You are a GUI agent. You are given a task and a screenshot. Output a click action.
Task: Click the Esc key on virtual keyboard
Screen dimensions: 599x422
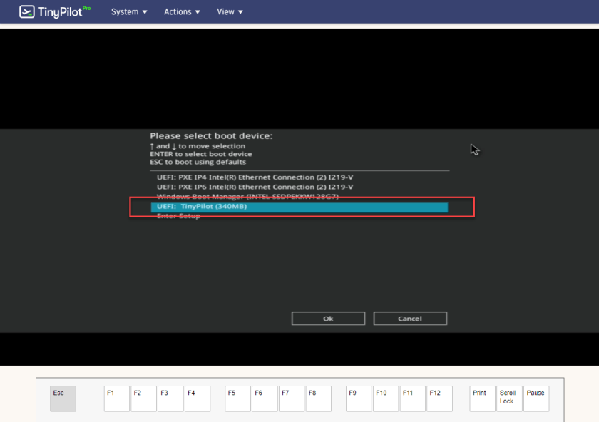(63, 398)
